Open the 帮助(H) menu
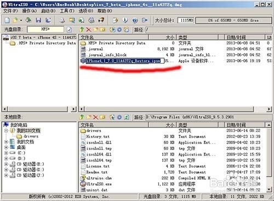 click(105, 11)
